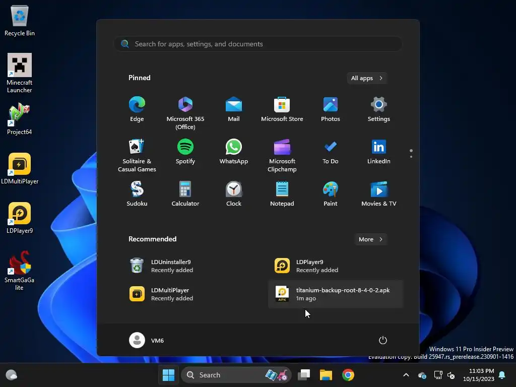Open Sudoku game
Screen dimensions: 516x387
click(x=137, y=195)
